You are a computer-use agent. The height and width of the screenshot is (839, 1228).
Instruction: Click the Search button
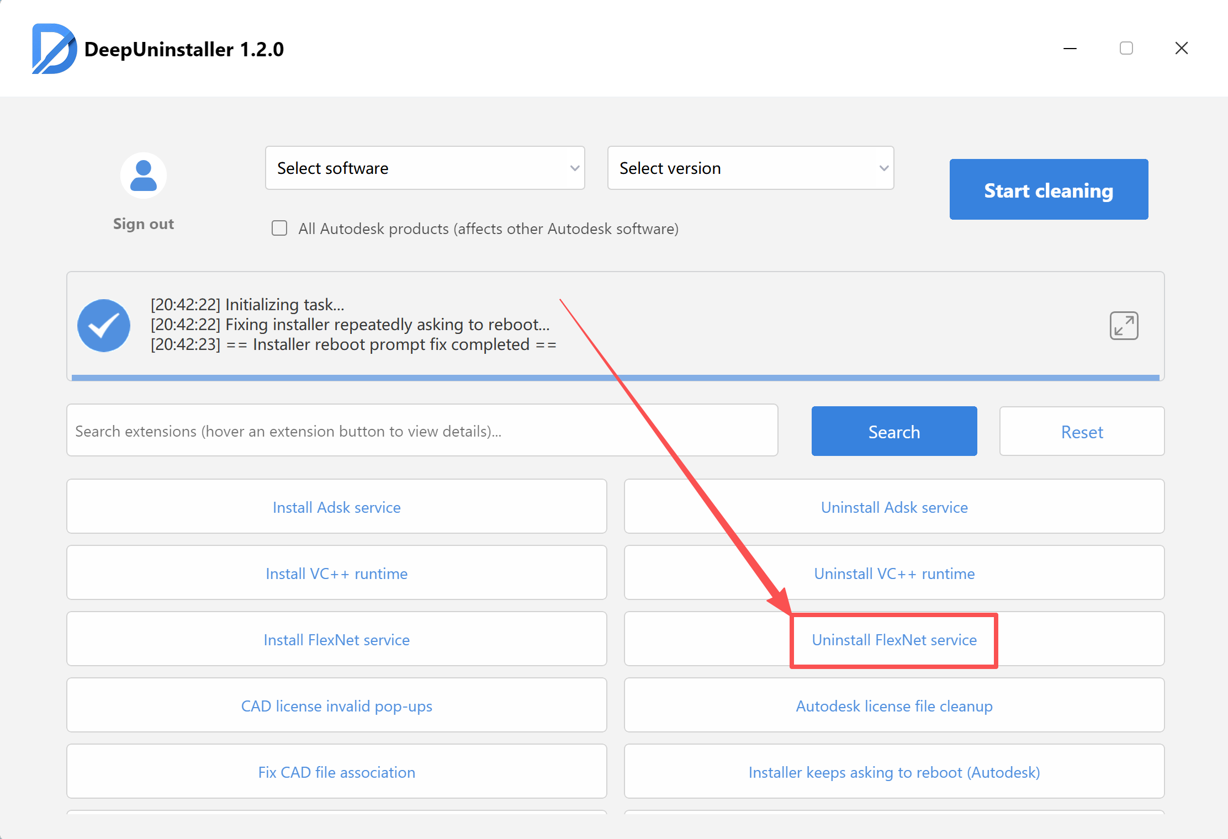(894, 432)
